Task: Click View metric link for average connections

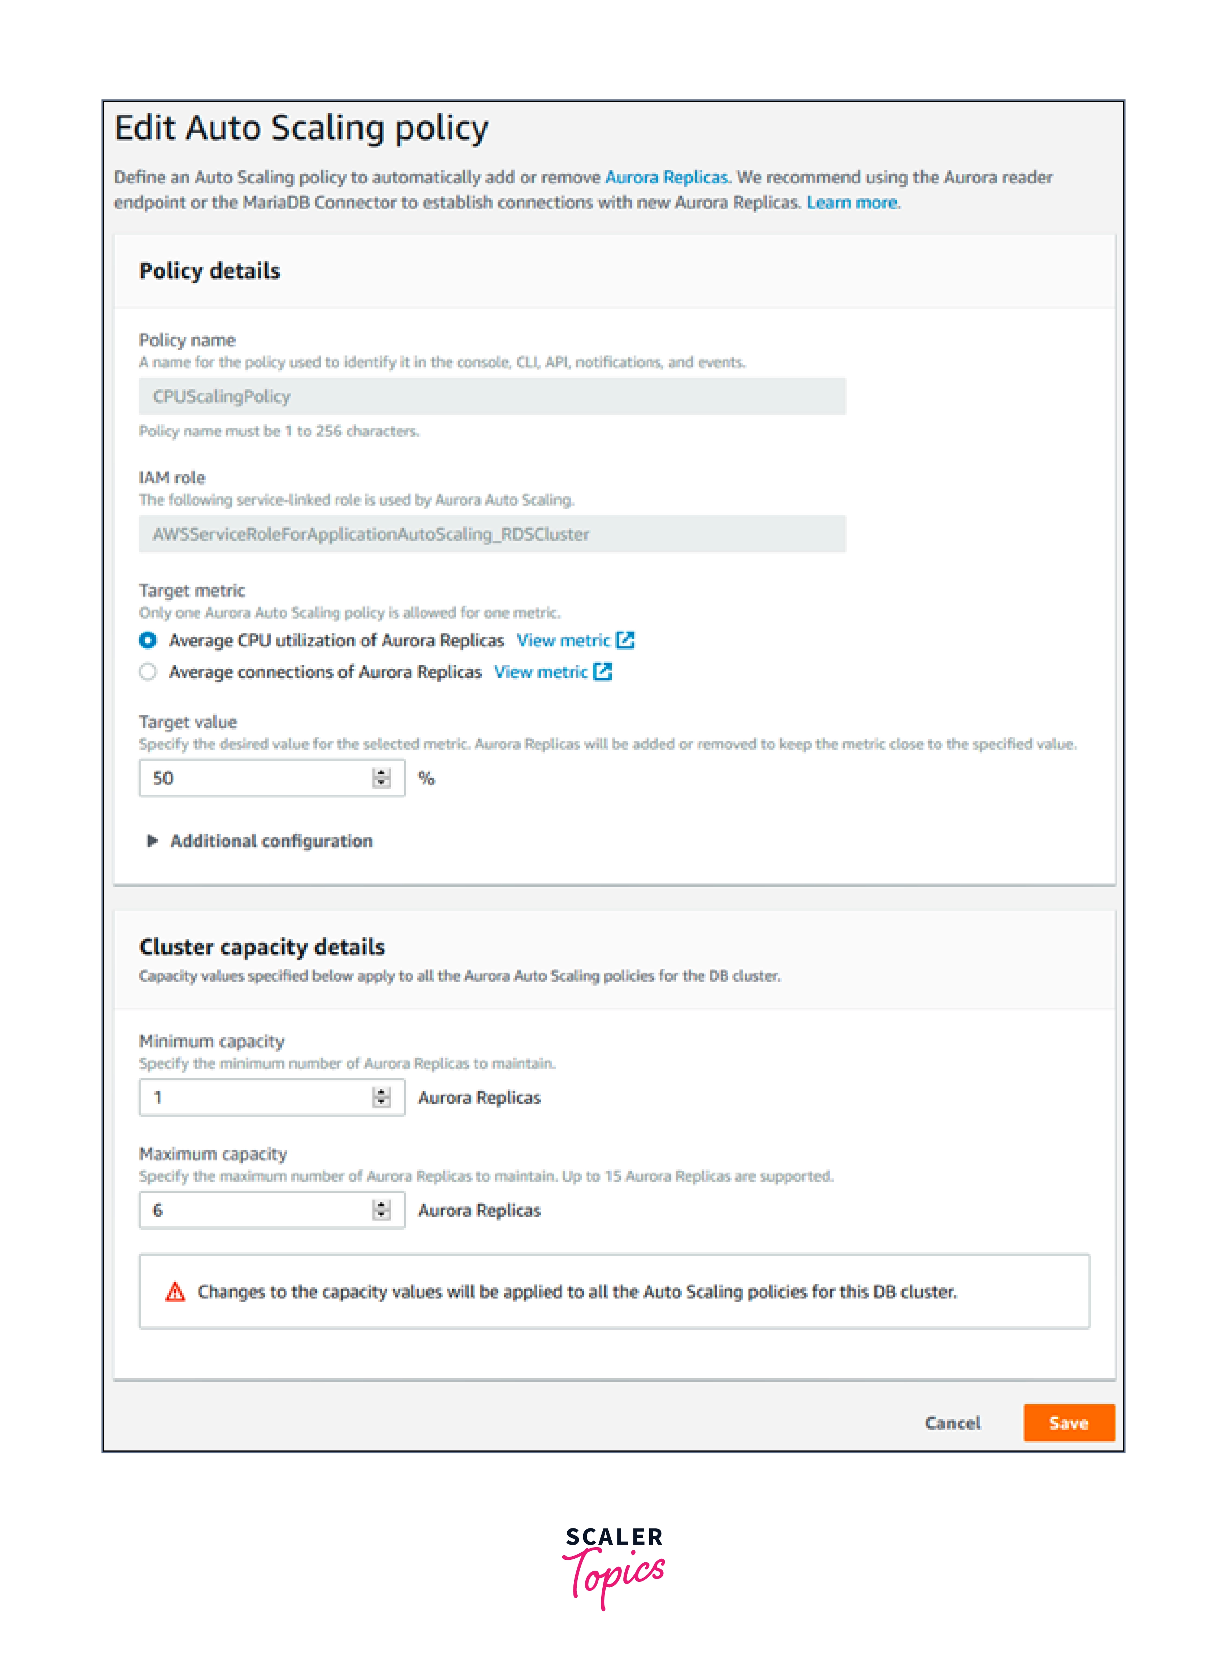Action: 541,671
